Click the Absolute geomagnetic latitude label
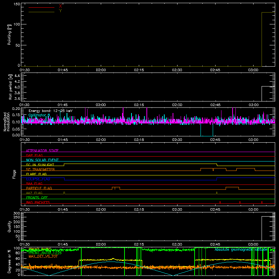The image size is (279, 279). [x=241, y=249]
